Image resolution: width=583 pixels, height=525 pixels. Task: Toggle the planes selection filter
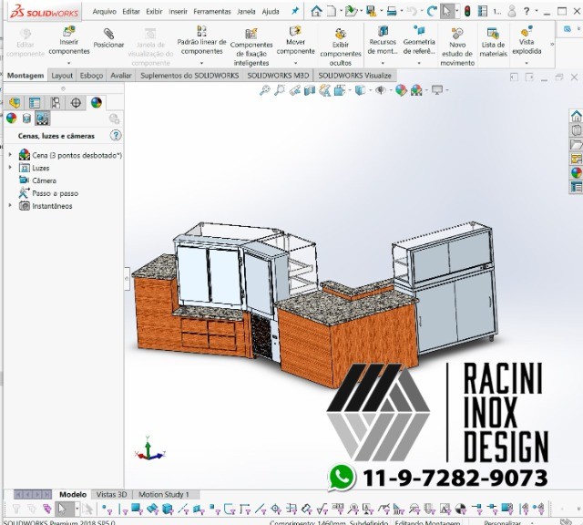[x=199, y=509]
